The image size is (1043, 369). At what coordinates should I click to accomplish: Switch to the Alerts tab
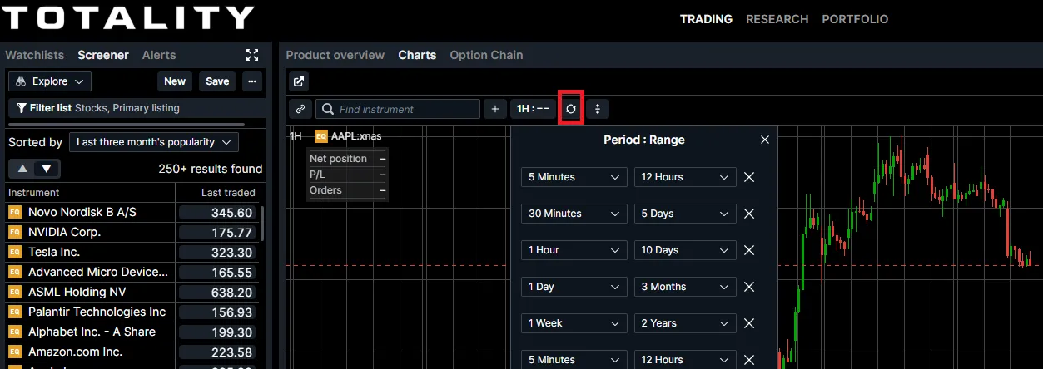coord(159,55)
